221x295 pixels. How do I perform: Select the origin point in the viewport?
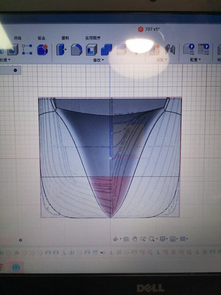tap(110, 158)
